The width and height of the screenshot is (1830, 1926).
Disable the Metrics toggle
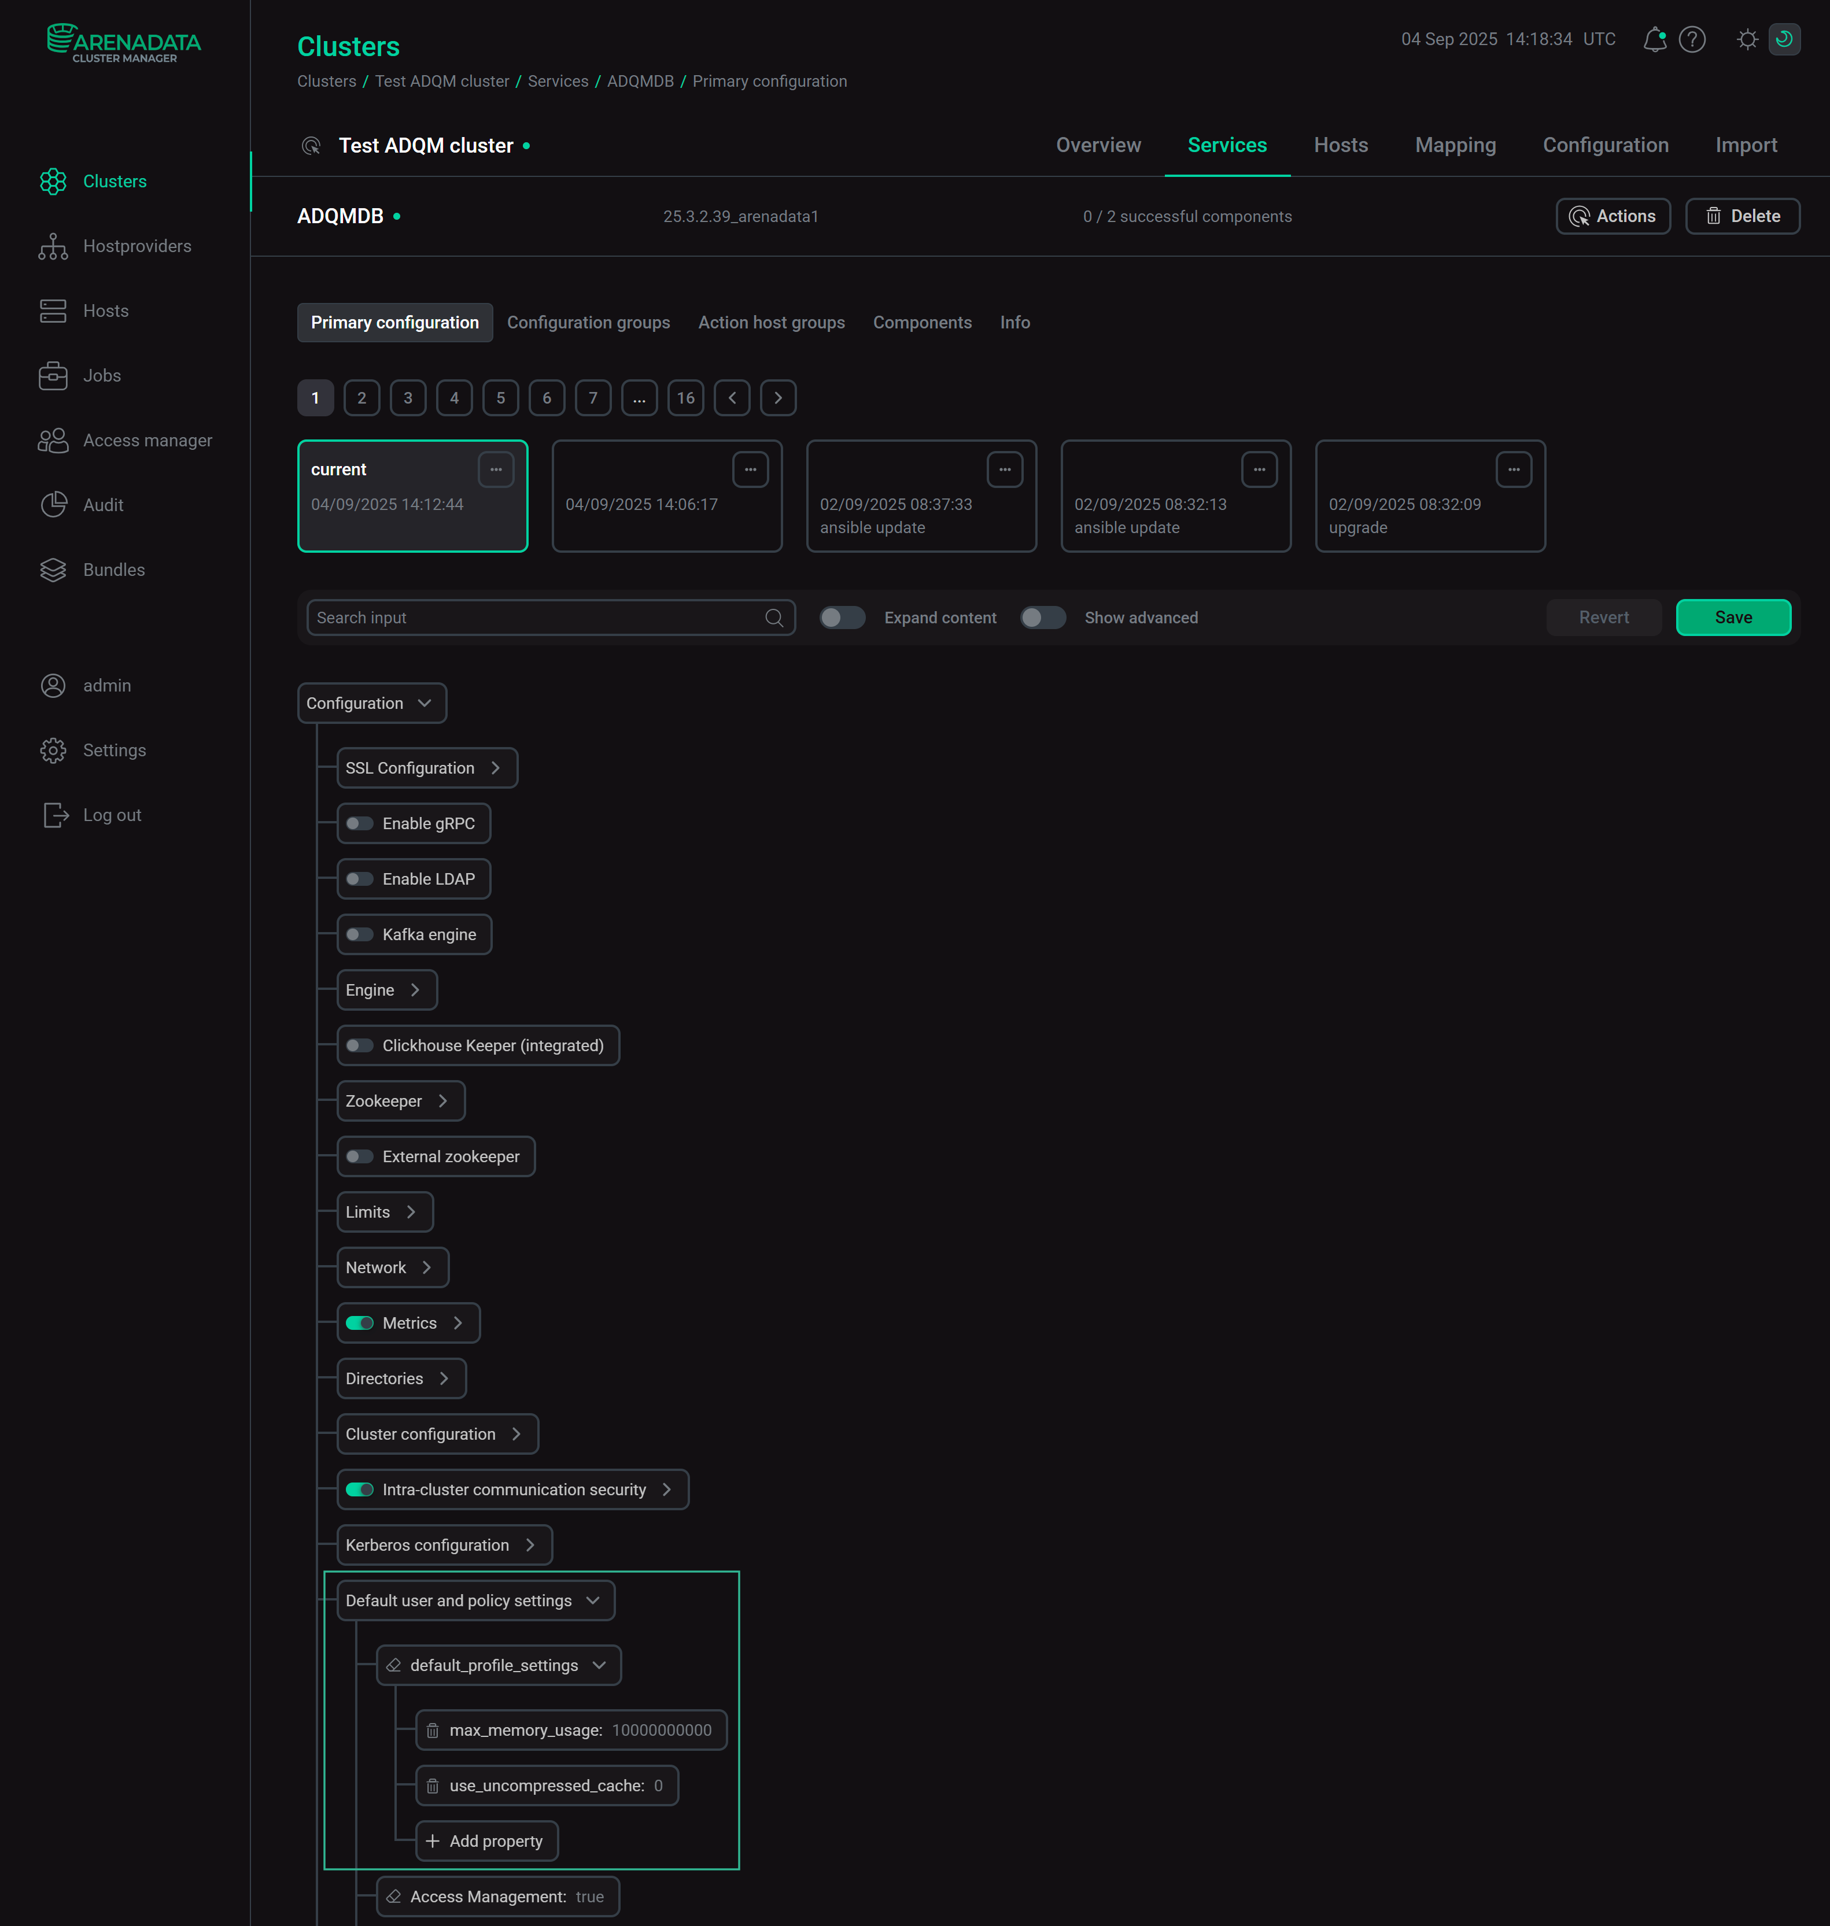(x=360, y=1324)
